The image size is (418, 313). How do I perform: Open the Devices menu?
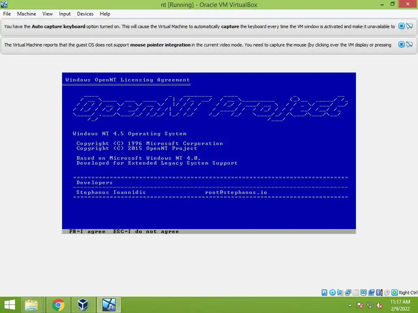85,14
